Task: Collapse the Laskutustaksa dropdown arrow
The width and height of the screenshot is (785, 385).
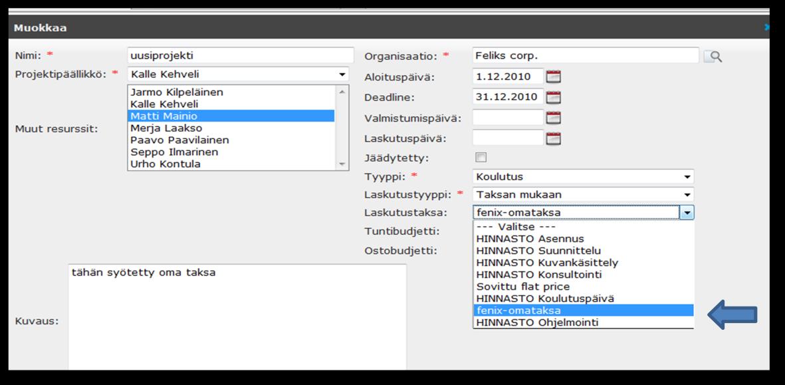Action: 687,213
